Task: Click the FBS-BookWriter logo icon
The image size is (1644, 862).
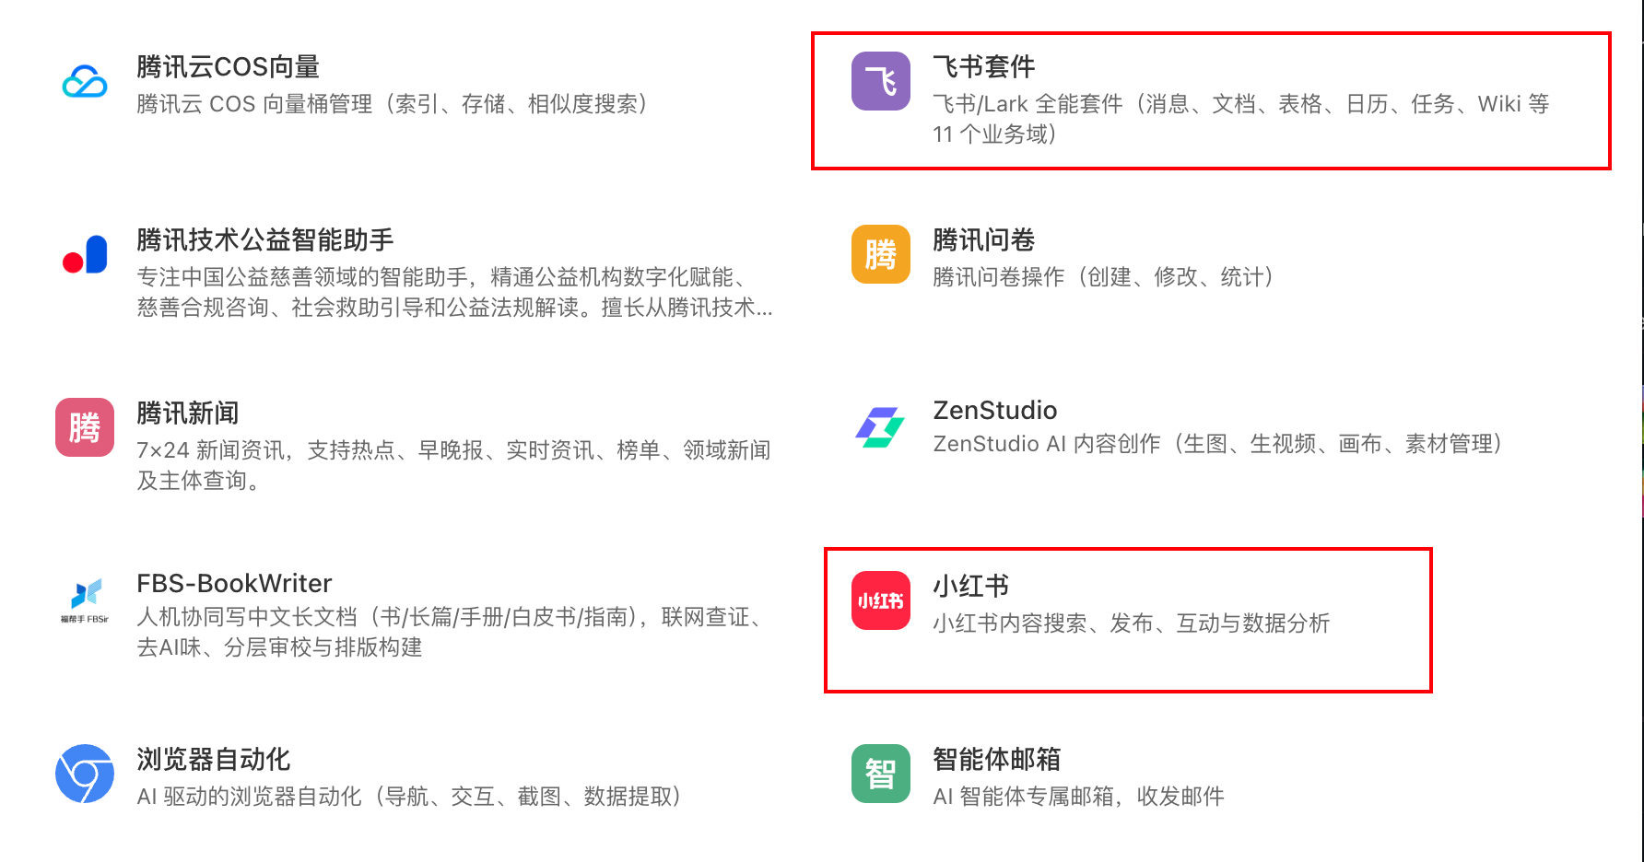Action: point(85,600)
